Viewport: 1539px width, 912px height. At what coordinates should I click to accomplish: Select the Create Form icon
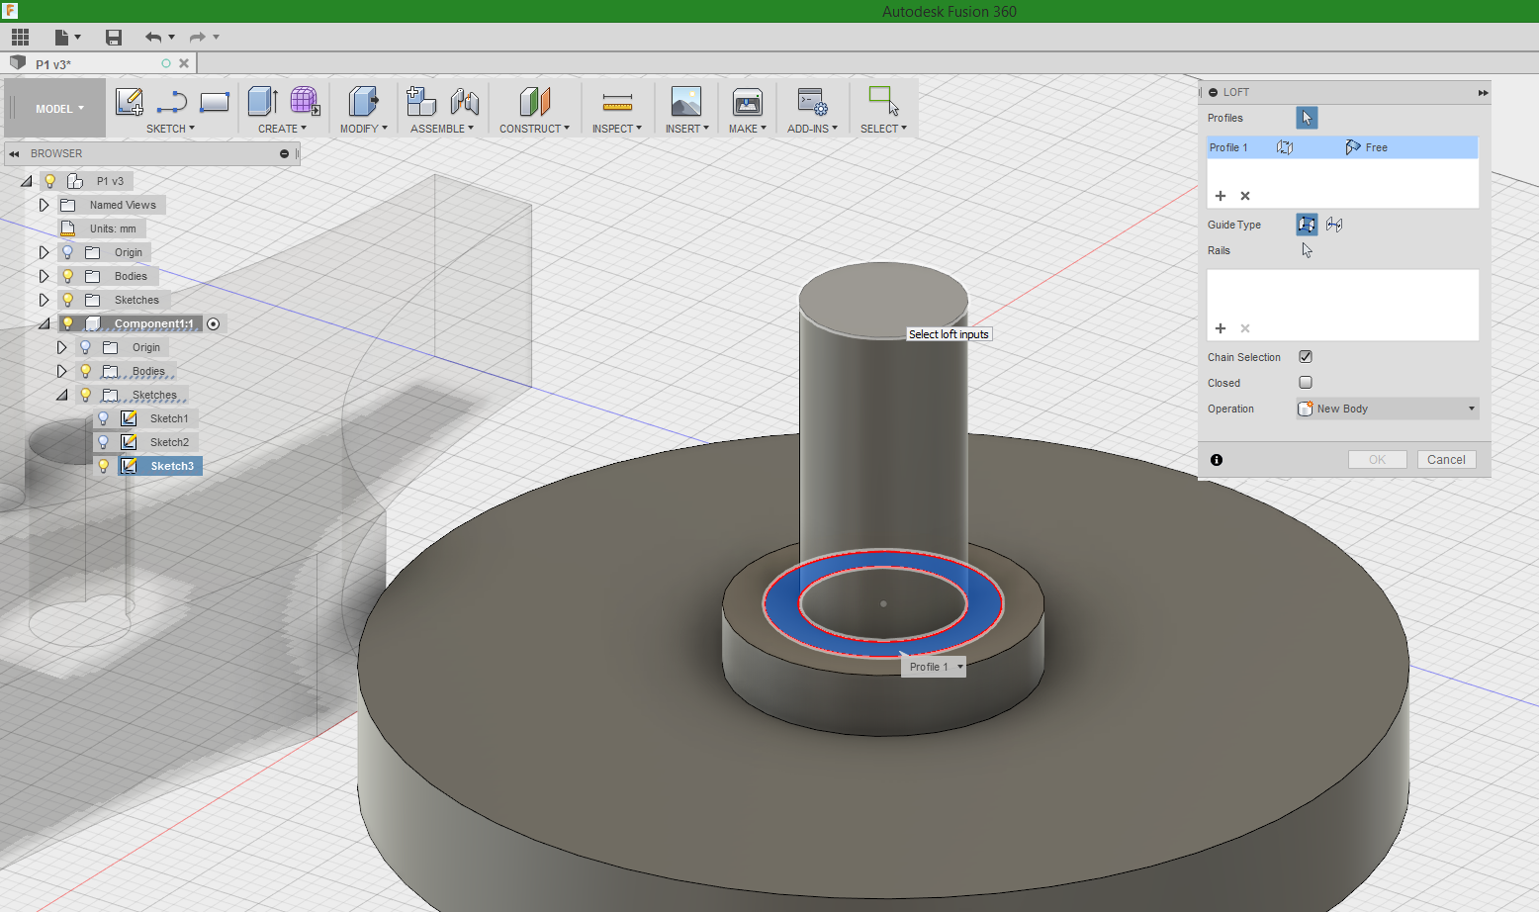305,101
